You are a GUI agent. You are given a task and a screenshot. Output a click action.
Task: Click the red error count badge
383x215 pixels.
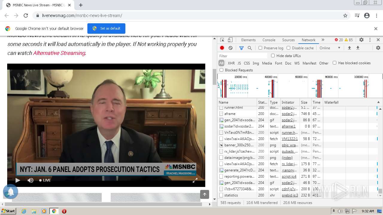click(339, 40)
